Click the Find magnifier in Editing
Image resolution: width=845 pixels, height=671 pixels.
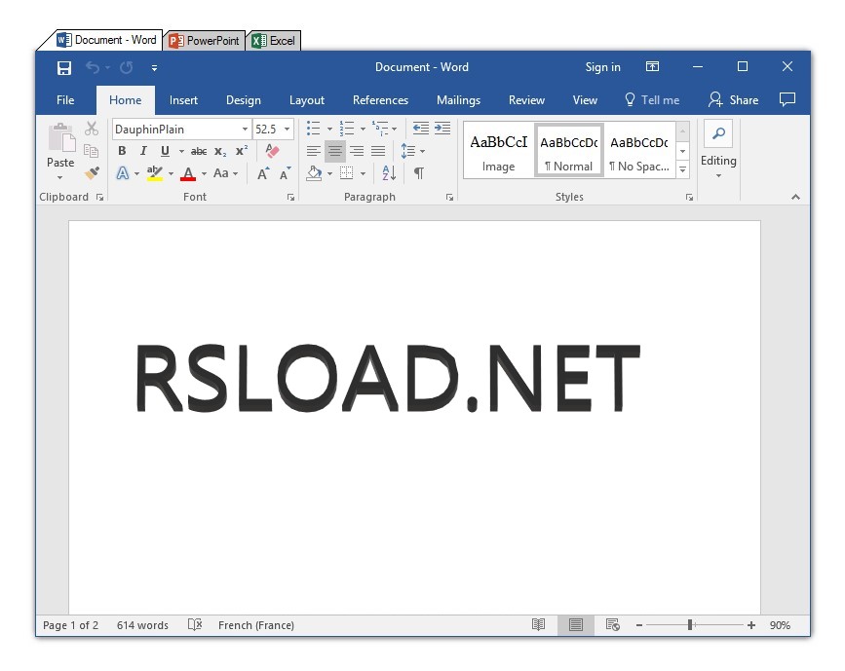tap(718, 133)
